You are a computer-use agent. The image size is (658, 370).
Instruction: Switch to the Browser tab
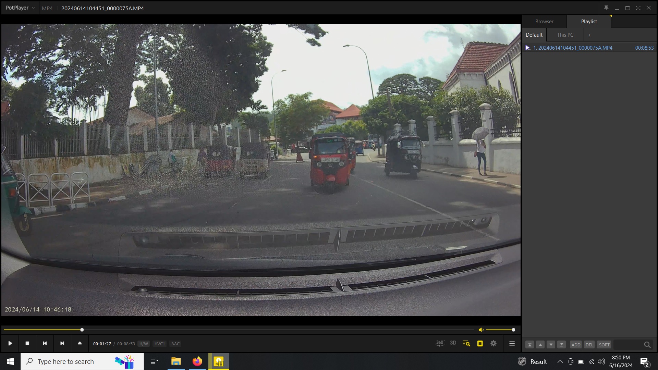click(x=544, y=21)
